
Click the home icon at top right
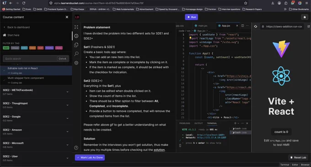305,17
